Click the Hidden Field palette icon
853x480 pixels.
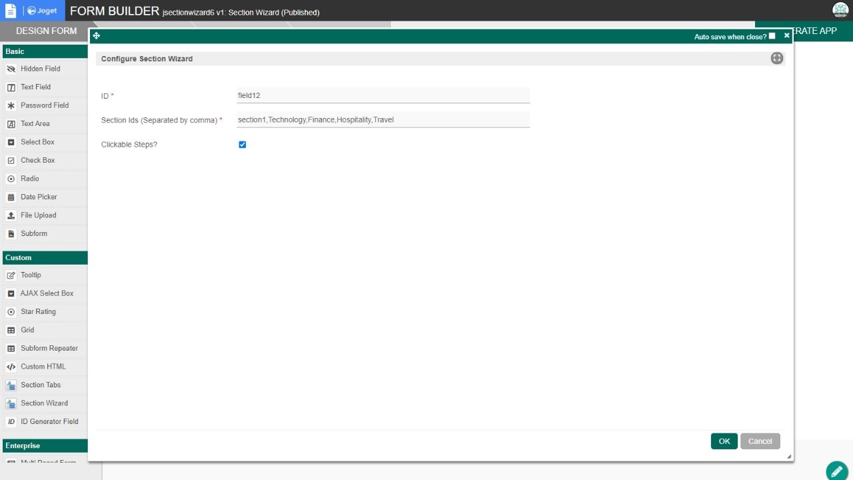click(11, 69)
